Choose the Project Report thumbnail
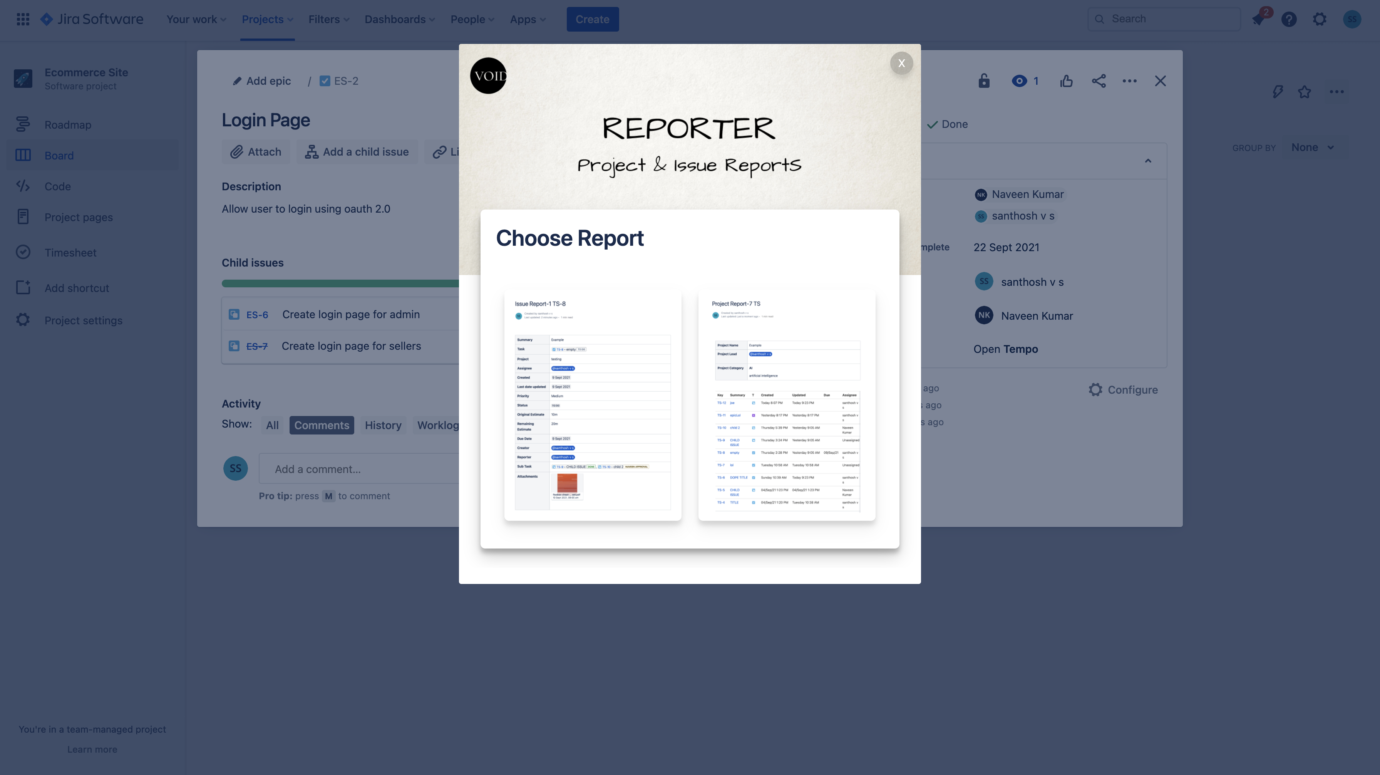The width and height of the screenshot is (1380, 775). 786,405
